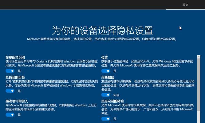Select the 服务 tab at top
205x123 pixels.
(185, 5)
